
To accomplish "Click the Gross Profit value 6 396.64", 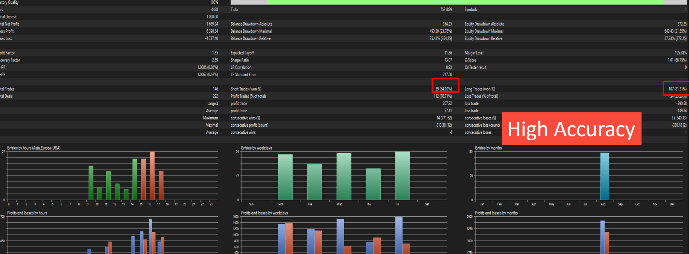I will (x=212, y=31).
